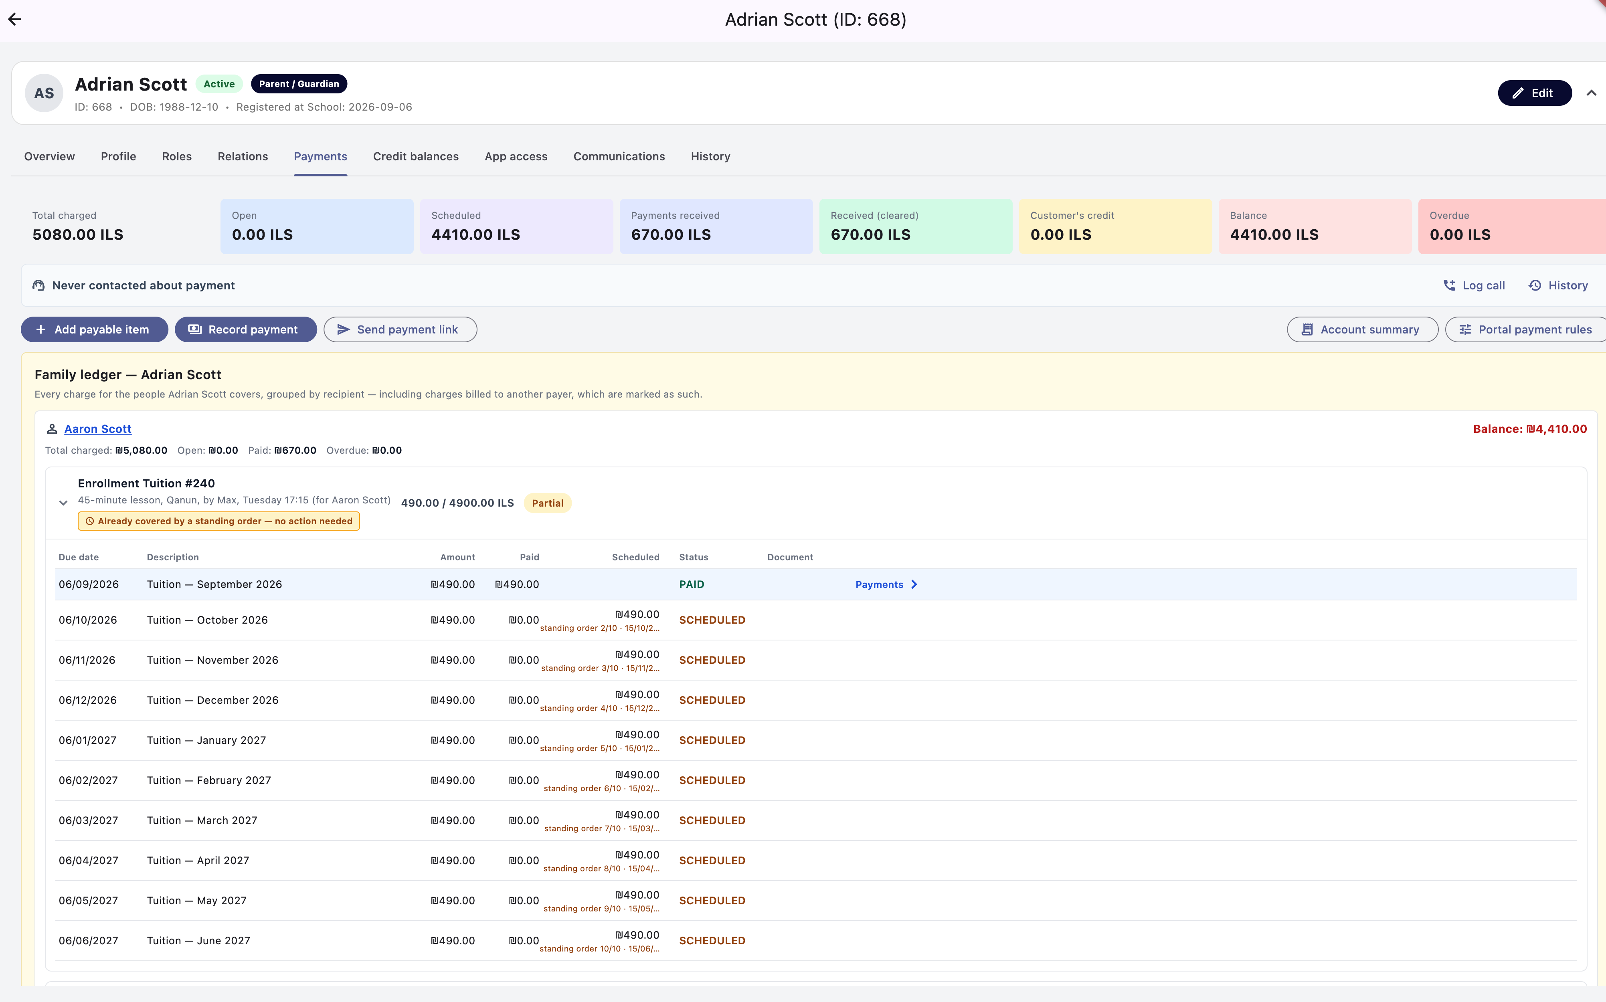The image size is (1606, 1002).
Task: Open the History tab
Action: click(x=710, y=156)
